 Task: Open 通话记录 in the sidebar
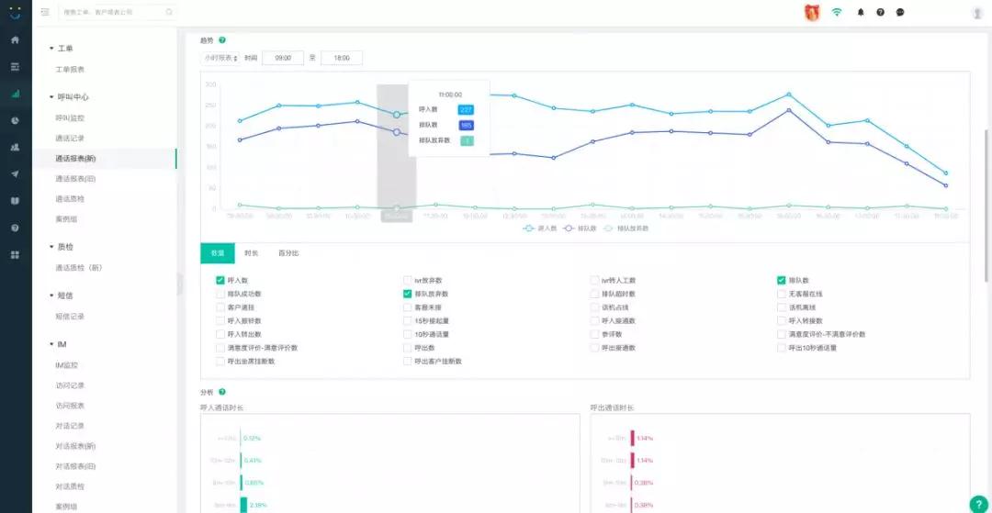(70, 139)
